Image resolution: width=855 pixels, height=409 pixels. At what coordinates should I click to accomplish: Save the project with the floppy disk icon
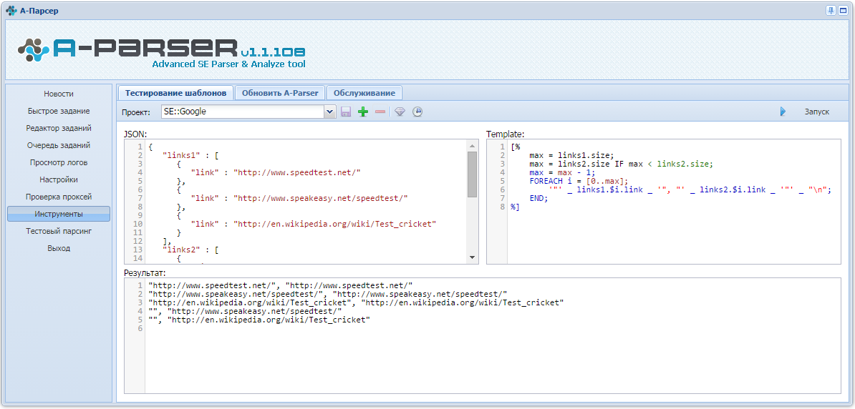pos(346,112)
